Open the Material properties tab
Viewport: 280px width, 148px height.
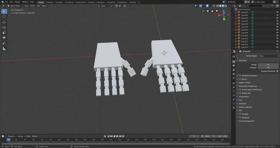(234, 108)
